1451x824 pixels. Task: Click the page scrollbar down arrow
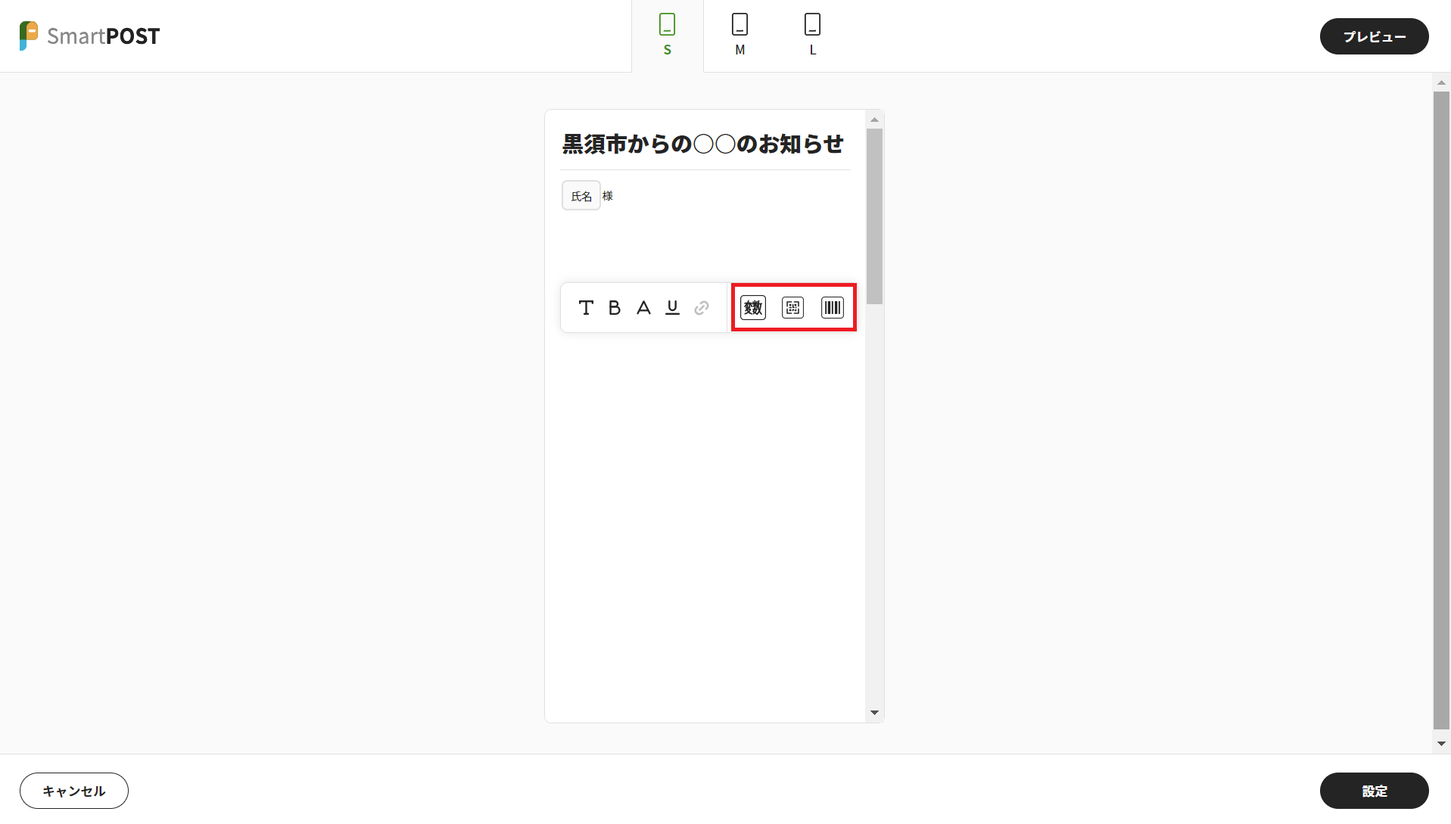click(x=1441, y=744)
